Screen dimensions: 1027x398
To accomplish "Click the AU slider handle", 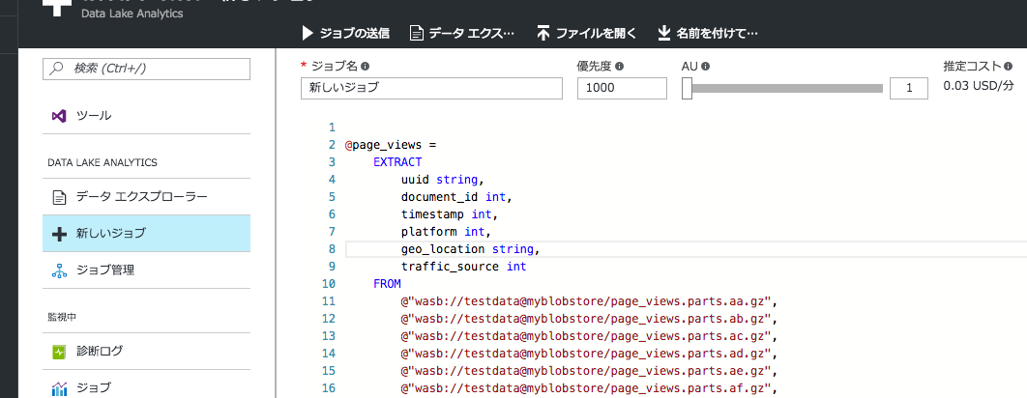I will pyautogui.click(x=687, y=88).
